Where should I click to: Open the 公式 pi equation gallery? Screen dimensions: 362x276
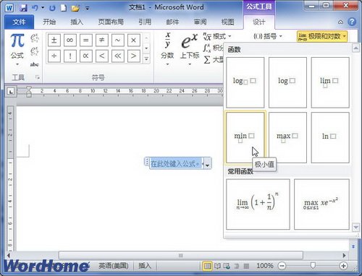[17, 49]
